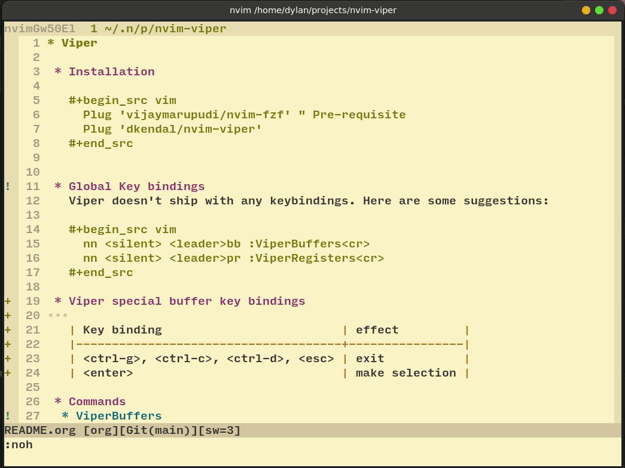Click the '<ctrl-g>' key in the table
Screen dimensions: 625x468
coord(112,359)
